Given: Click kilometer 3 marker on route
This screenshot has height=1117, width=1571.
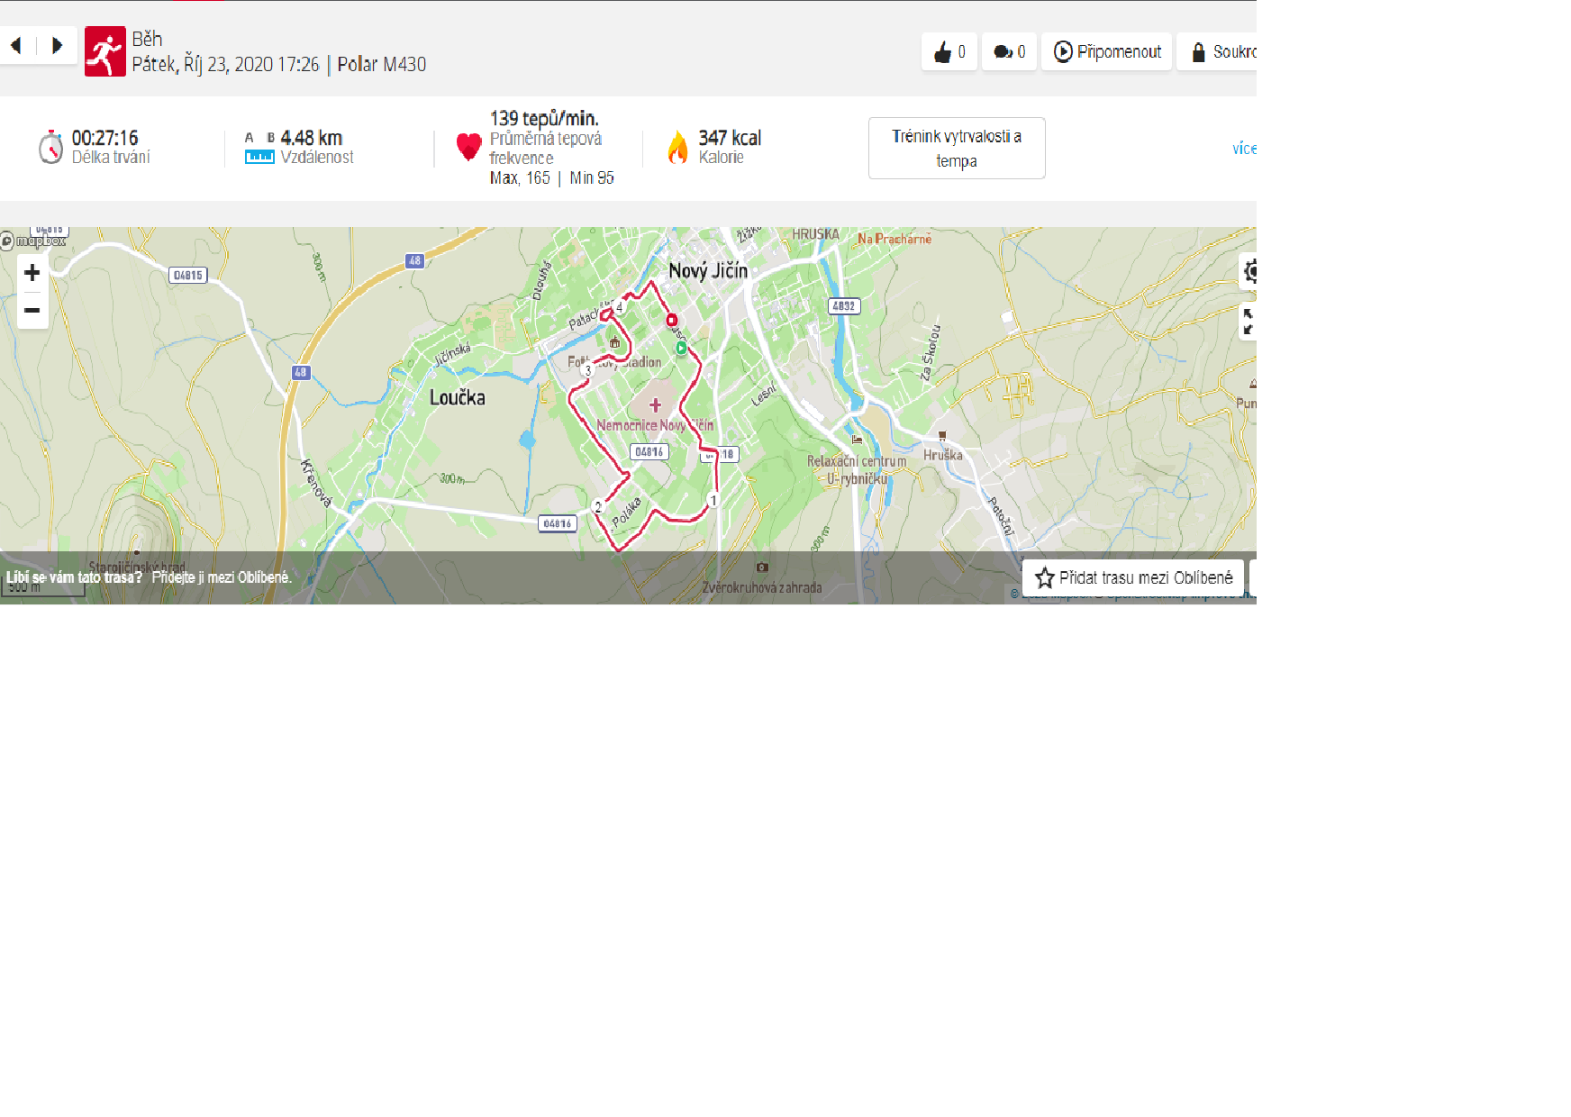Looking at the screenshot, I should pos(588,370).
